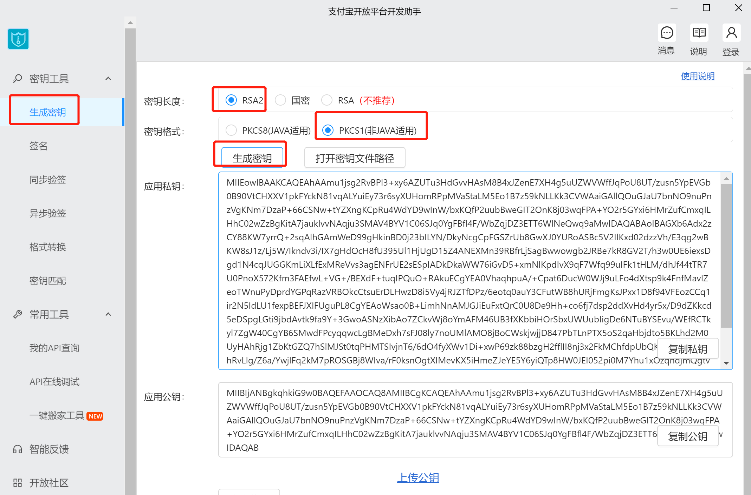Open the 上传公钥 link

[418, 477]
